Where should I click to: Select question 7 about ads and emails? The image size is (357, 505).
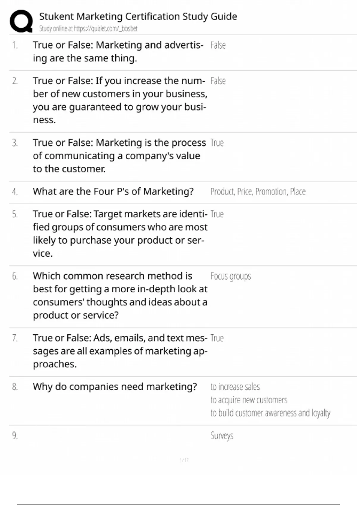(x=120, y=351)
